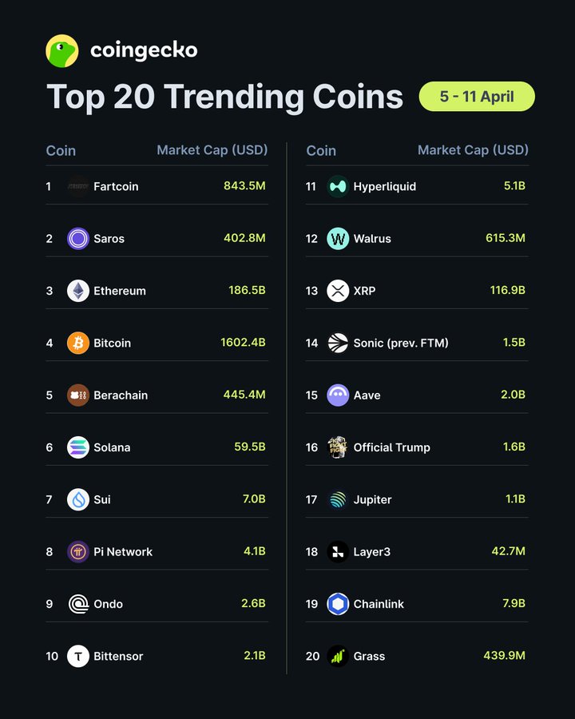Click the Ethereum coin icon
The height and width of the screenshot is (719, 575).
pos(78,291)
